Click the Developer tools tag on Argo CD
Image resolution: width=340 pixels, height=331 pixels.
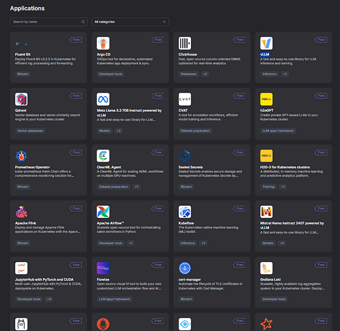111,74
